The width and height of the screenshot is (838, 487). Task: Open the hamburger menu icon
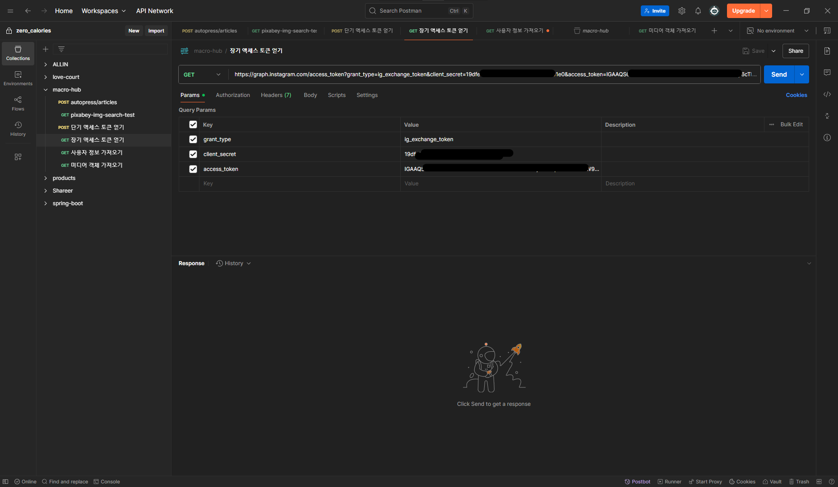click(10, 11)
